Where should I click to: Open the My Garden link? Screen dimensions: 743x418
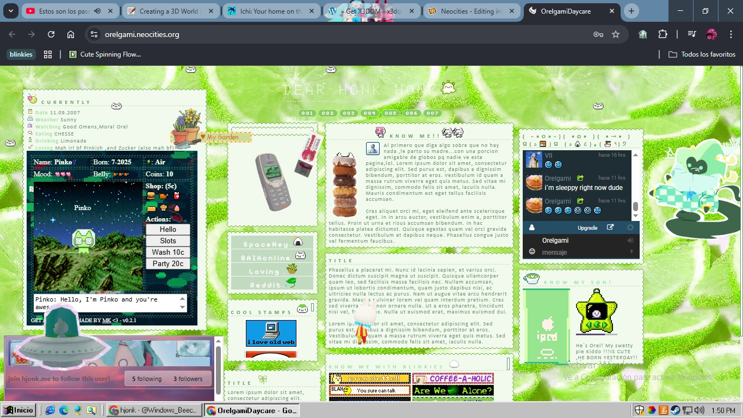222,137
